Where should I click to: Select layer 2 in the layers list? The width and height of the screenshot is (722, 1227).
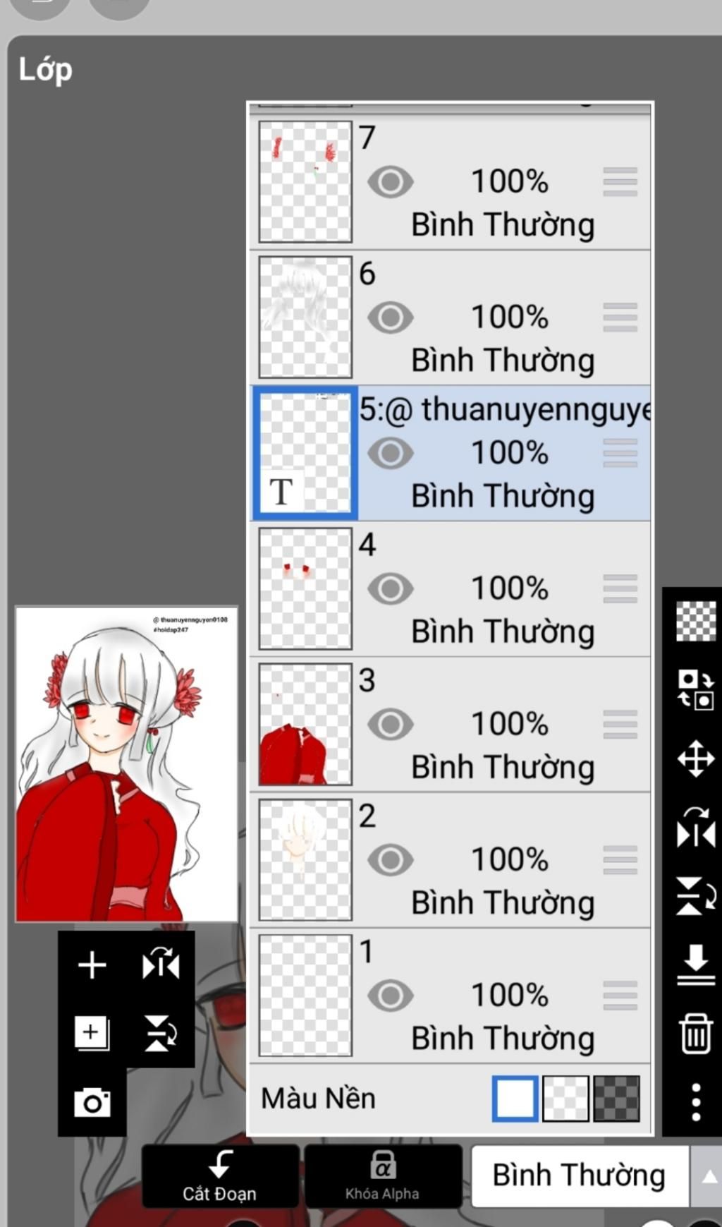point(450,860)
